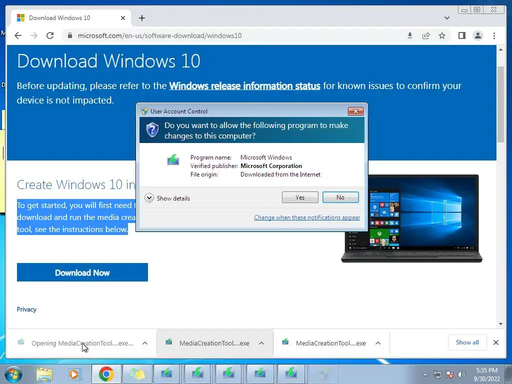
Task: Click the last Media Creation Tool taskbar icon
Action: point(291,374)
